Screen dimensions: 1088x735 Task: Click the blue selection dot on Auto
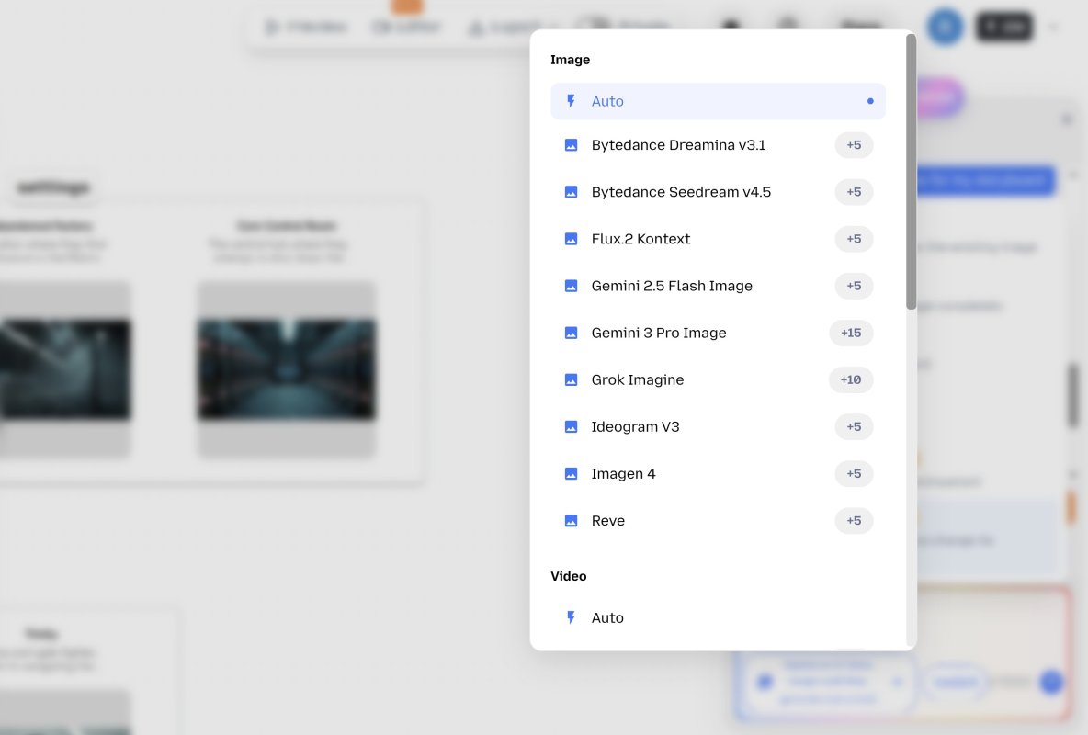[870, 101]
